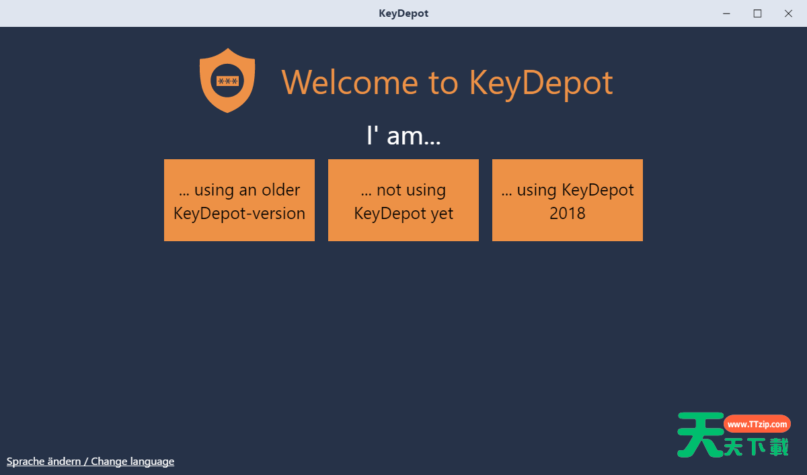This screenshot has height=475, width=807.
Task: Pick the '... using KeyDepot 2018' tile
Action: point(568,200)
